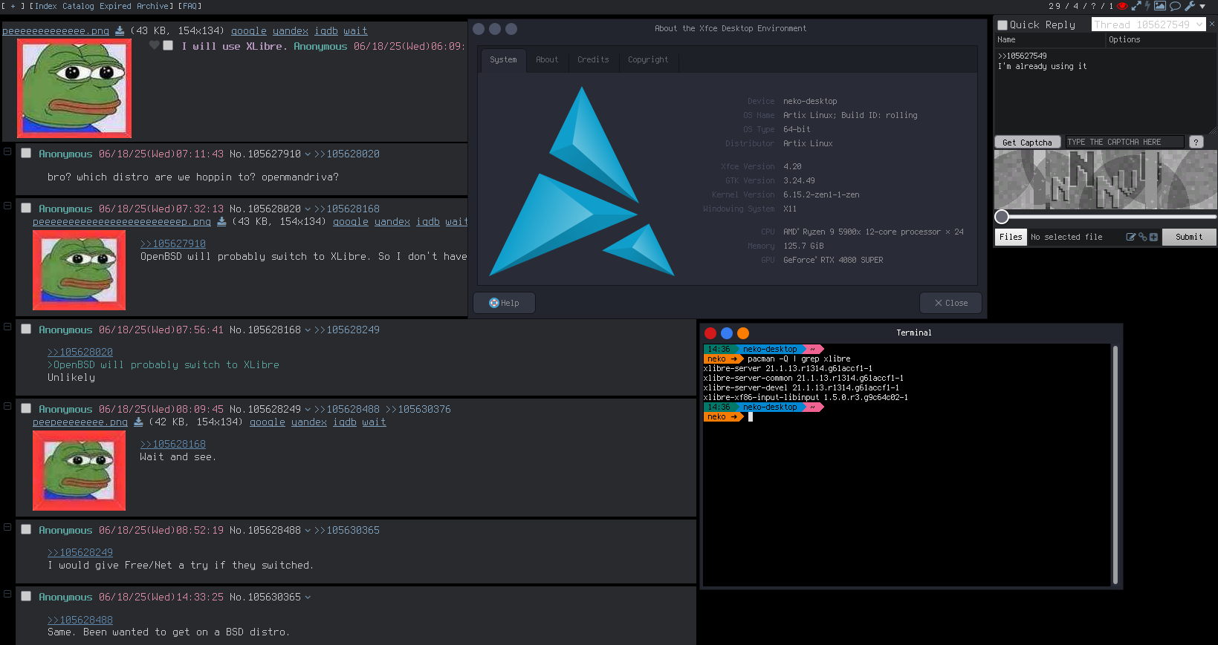This screenshot has height=645, width=1218.
Task: Open post menu arrow for No.105628020
Action: [x=308, y=209]
